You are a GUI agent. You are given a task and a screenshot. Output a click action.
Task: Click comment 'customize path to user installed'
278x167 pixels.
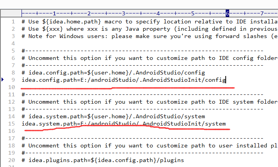[x=150, y=146]
